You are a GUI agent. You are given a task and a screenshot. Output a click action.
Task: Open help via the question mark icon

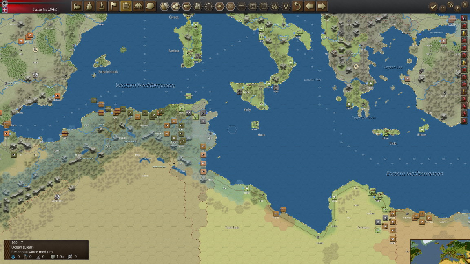coord(442,9)
